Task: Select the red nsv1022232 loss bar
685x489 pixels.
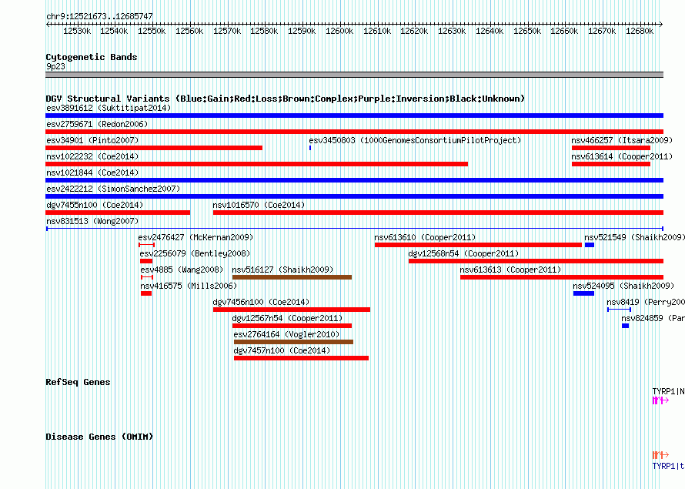Action: (257, 164)
